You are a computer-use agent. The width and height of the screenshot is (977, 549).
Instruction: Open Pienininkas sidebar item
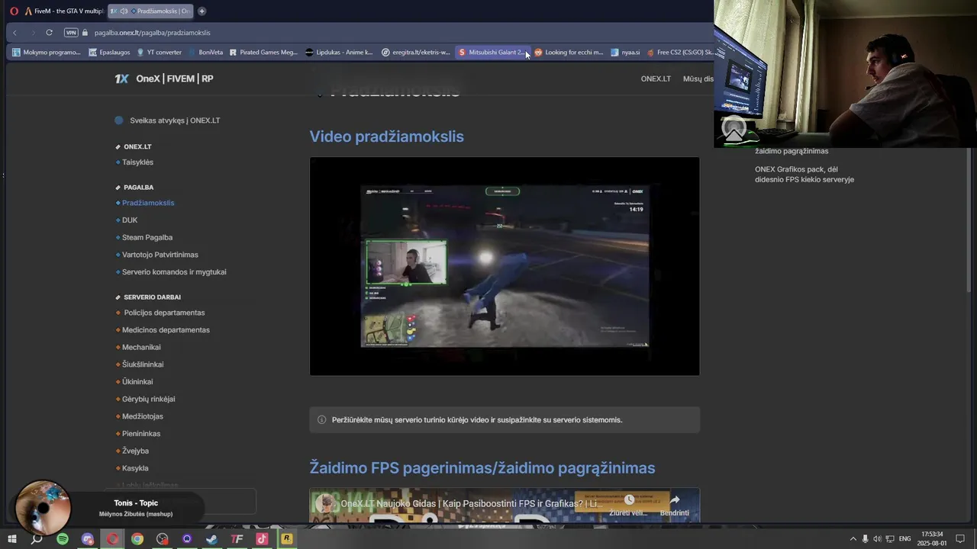click(x=141, y=434)
